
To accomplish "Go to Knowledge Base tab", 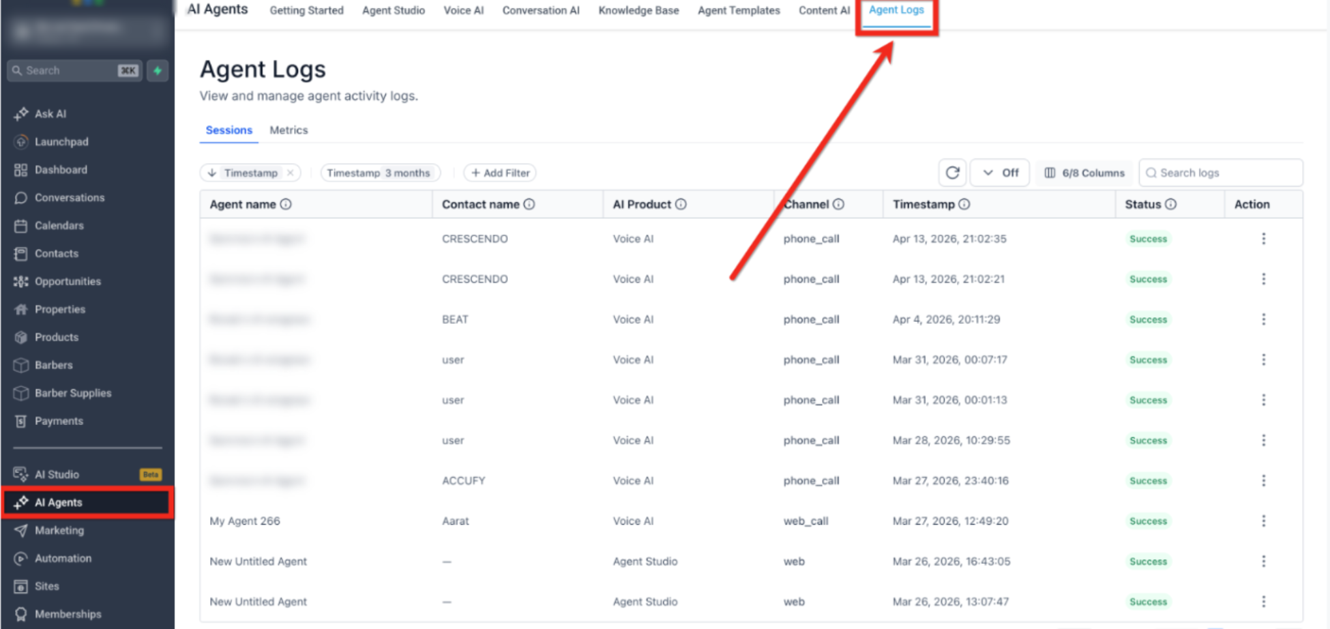I will (x=638, y=10).
